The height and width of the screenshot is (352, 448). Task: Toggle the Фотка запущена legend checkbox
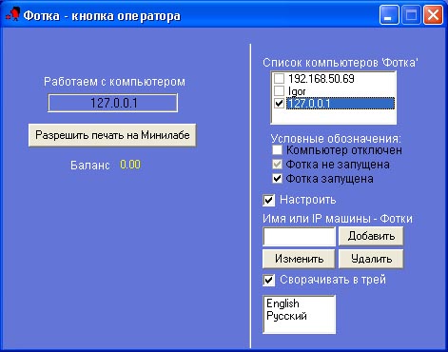[x=278, y=179]
